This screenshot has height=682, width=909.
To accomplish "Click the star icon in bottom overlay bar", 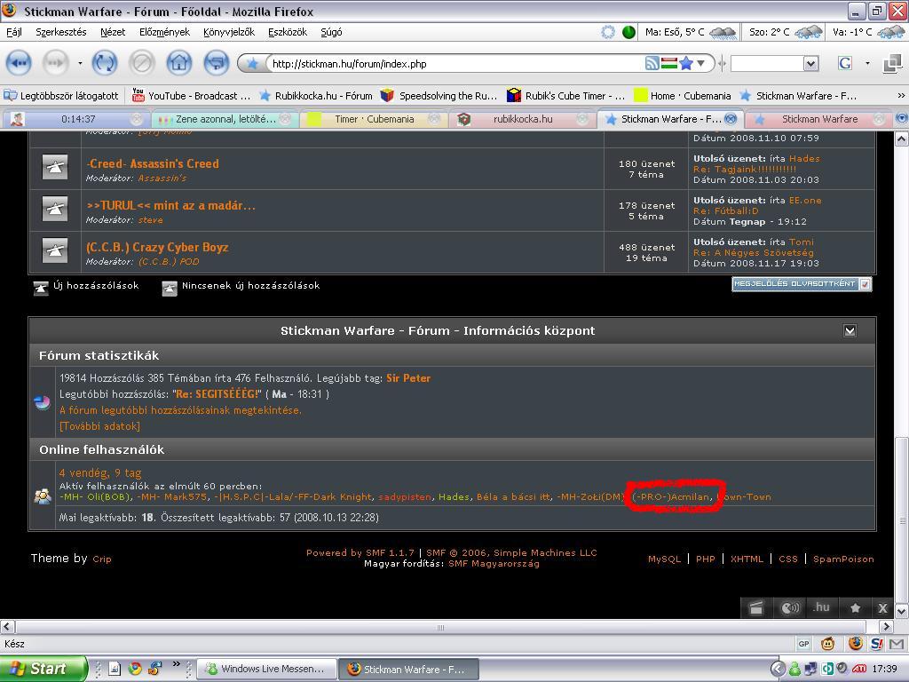I will (855, 607).
